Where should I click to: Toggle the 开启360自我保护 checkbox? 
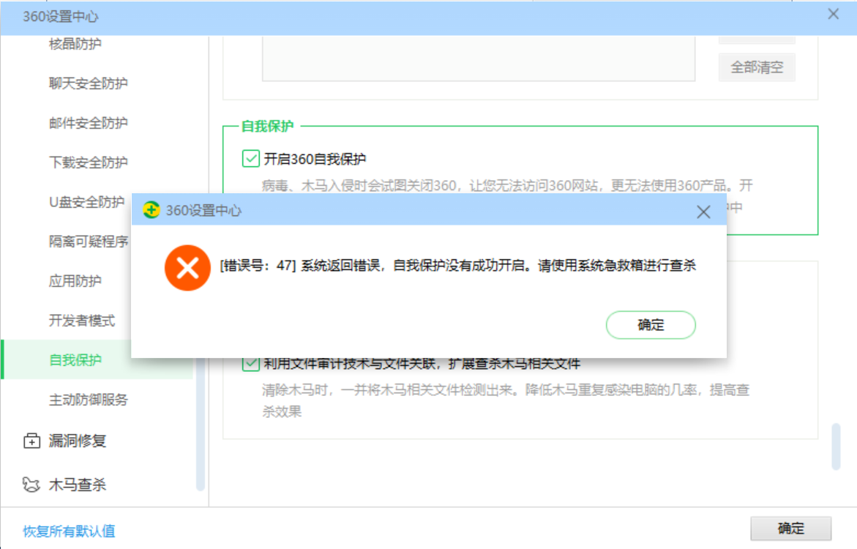click(x=250, y=159)
